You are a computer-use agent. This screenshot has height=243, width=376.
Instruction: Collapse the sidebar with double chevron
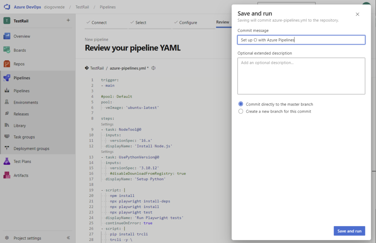(68, 238)
